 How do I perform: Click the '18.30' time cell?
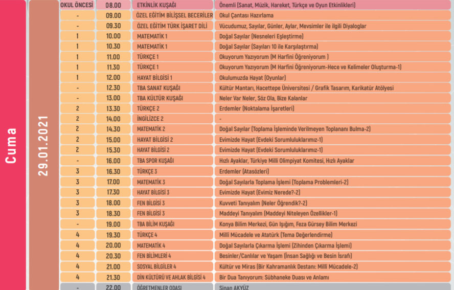113,213
